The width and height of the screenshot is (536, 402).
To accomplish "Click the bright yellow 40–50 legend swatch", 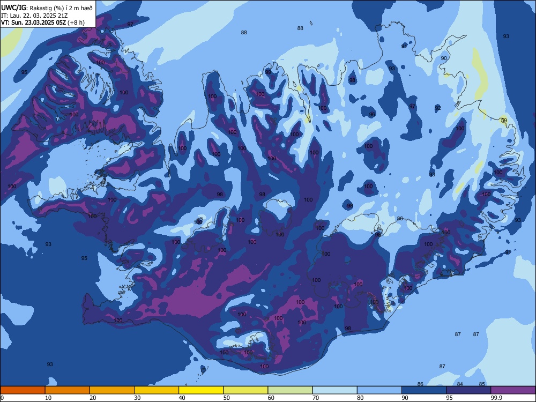I will [x=201, y=390].
